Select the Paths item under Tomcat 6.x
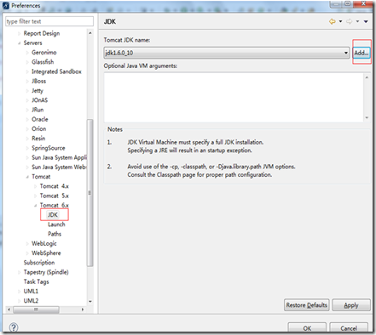The height and width of the screenshot is (335, 376). pos(55,234)
